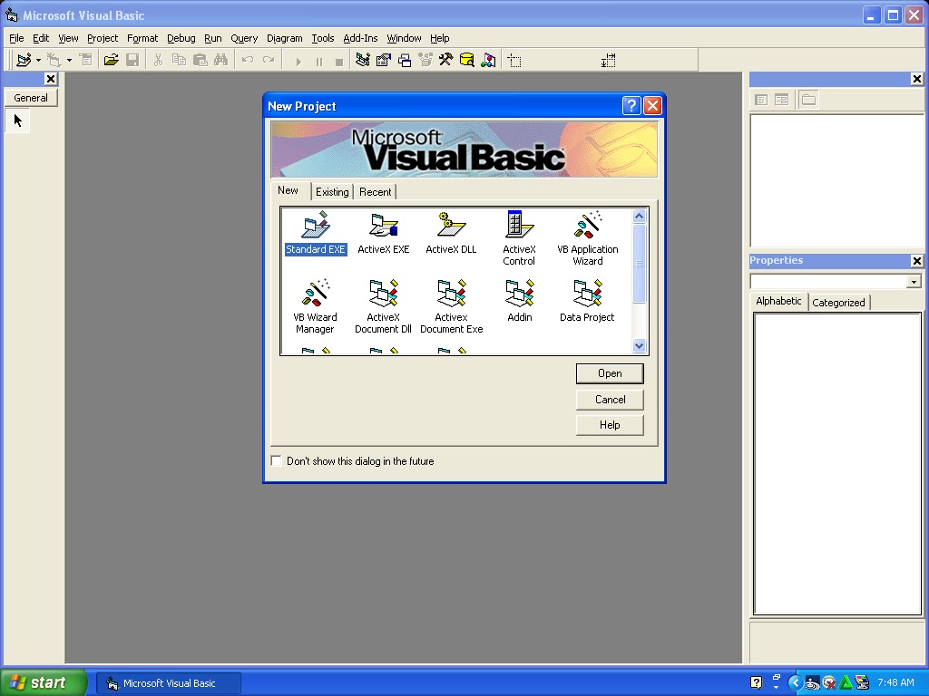Select the Standard EXE project type
This screenshot has width=929, height=696.
(315, 233)
